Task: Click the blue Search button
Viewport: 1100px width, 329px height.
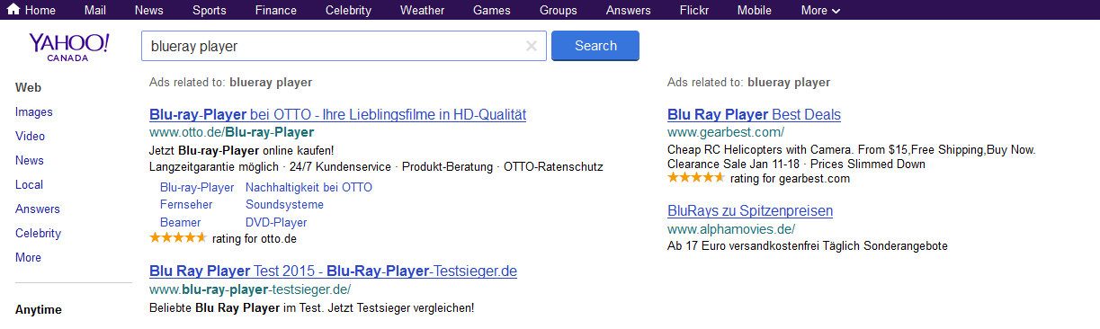Action: point(595,46)
